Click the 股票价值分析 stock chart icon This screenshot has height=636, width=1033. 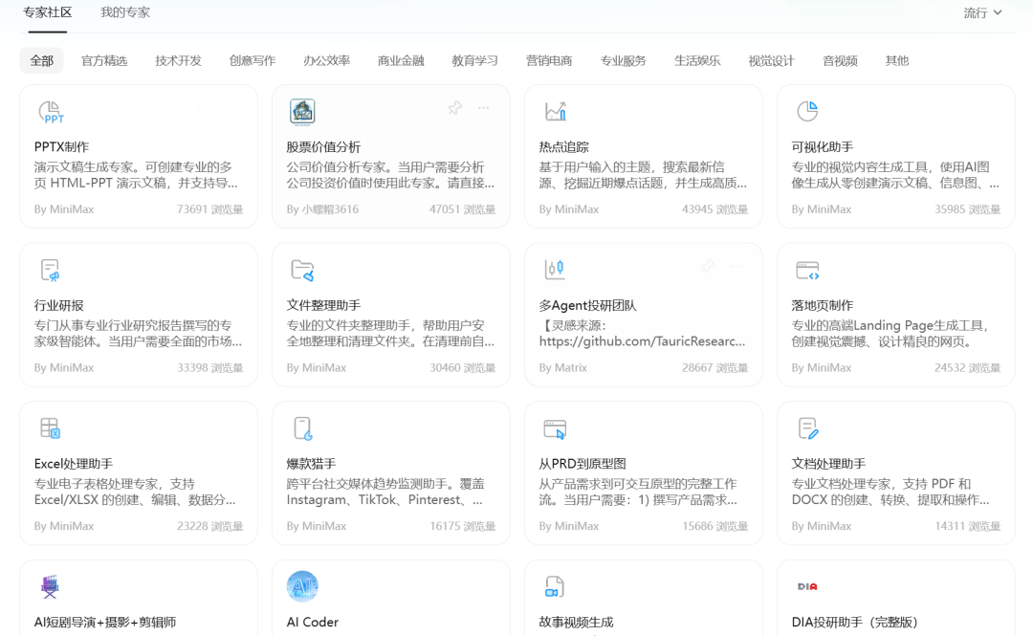tap(302, 111)
